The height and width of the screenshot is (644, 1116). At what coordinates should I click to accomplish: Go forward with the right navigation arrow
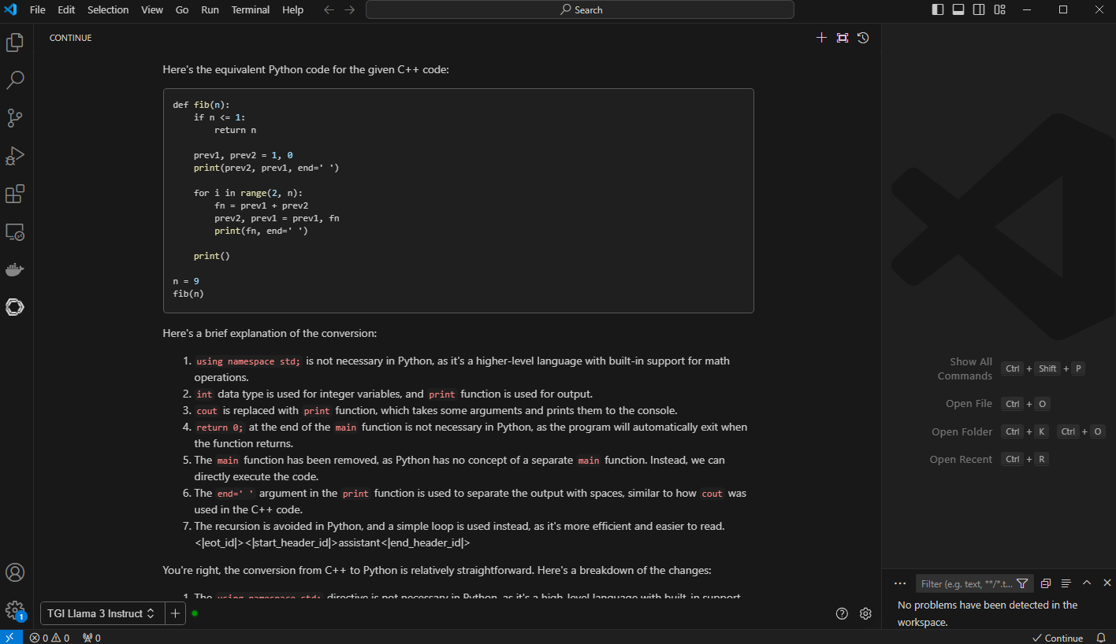349,9
